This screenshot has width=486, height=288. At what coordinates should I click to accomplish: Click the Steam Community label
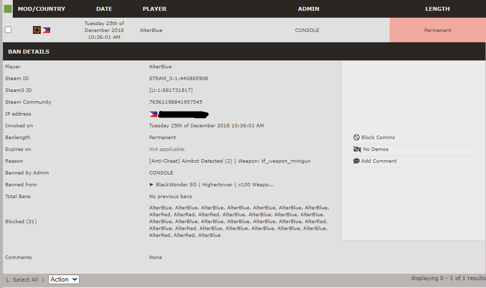point(28,102)
